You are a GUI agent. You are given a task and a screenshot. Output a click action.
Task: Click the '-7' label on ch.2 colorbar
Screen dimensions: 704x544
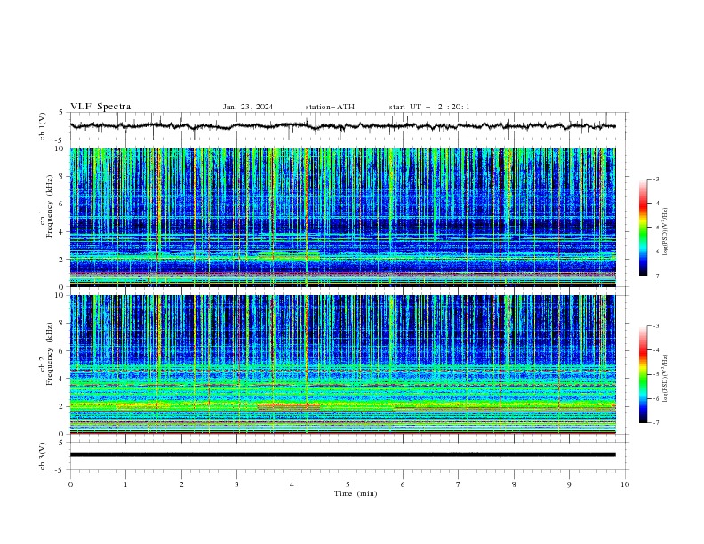(x=656, y=422)
